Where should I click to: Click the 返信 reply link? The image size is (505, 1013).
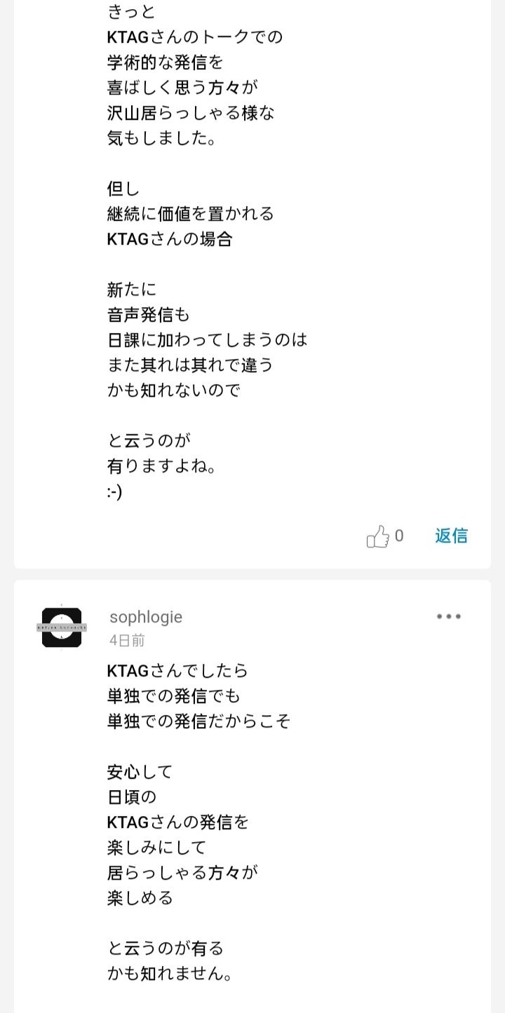451,536
